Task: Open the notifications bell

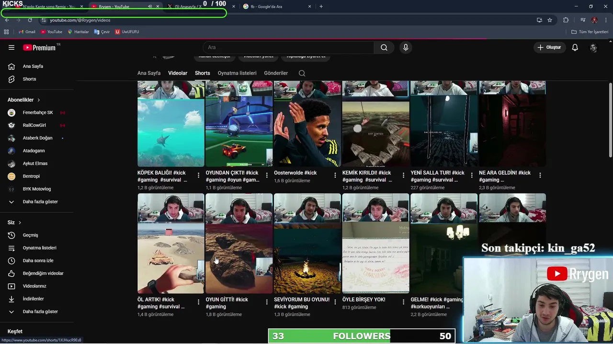Action: (x=575, y=47)
